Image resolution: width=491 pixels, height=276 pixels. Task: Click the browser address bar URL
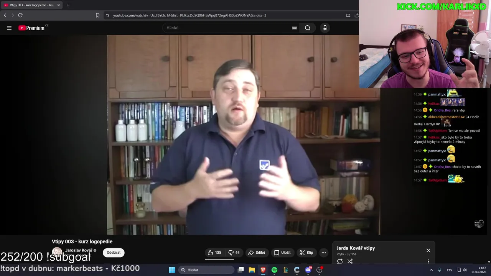(189, 15)
